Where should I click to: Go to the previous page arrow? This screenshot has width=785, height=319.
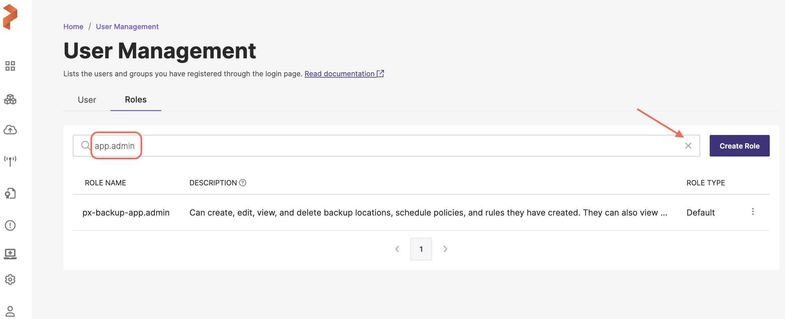coord(397,249)
